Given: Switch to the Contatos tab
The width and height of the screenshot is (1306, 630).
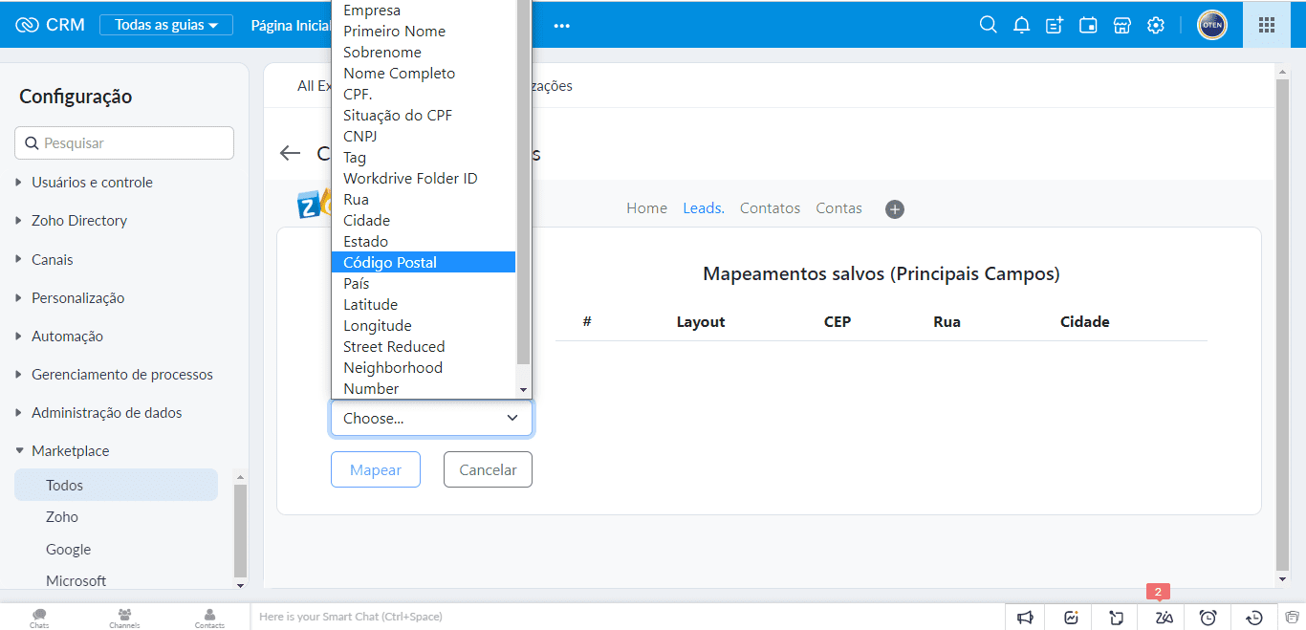Looking at the screenshot, I should click(770, 208).
